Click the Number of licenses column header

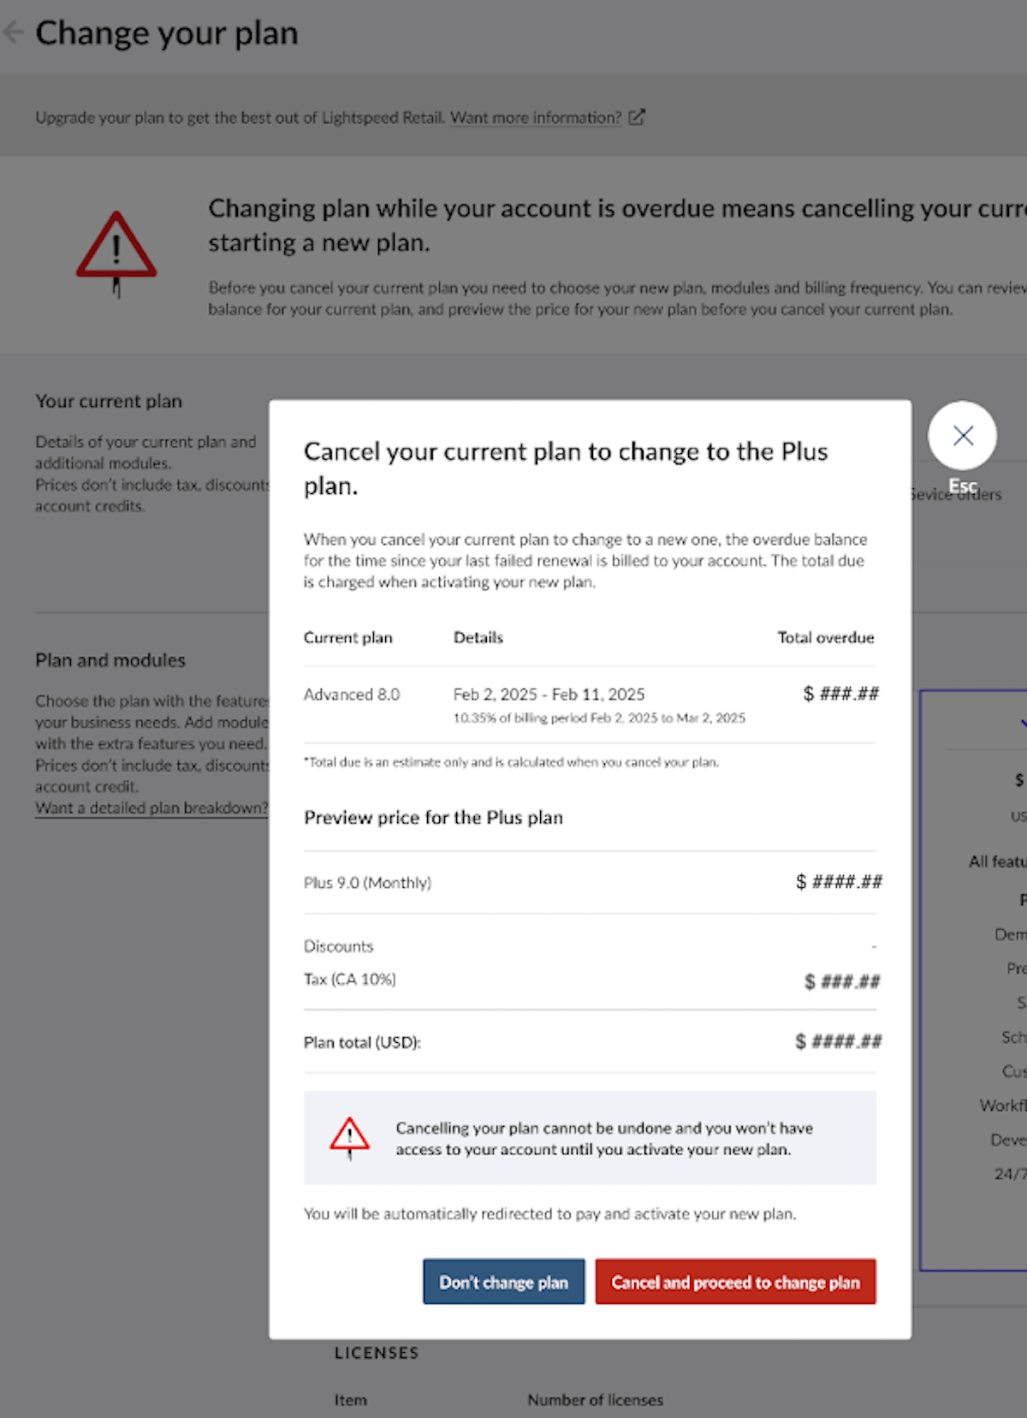tap(595, 1400)
